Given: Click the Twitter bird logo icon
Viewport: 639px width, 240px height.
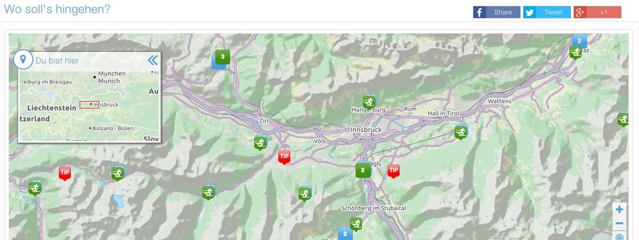Looking at the screenshot, I should click(x=530, y=12).
